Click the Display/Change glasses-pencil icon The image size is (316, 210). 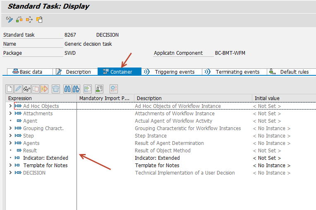click(10, 19)
